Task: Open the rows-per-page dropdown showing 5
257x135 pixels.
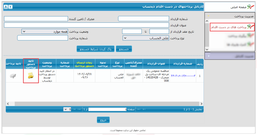Action: (x=67, y=109)
